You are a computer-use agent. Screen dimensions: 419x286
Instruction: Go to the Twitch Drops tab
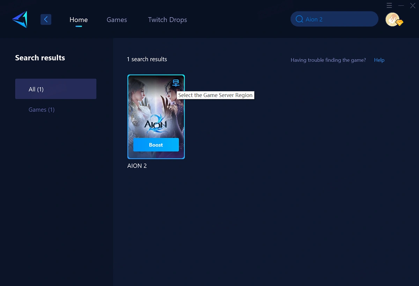pyautogui.click(x=167, y=20)
